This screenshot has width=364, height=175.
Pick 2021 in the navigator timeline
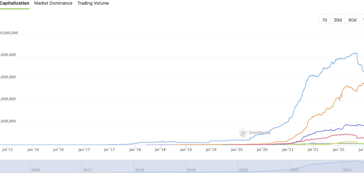pos(295,170)
